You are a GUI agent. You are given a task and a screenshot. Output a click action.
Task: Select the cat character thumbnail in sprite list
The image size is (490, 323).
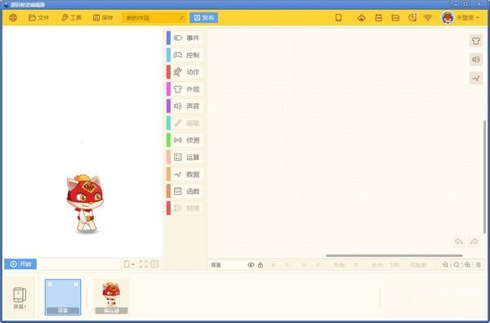click(x=111, y=297)
